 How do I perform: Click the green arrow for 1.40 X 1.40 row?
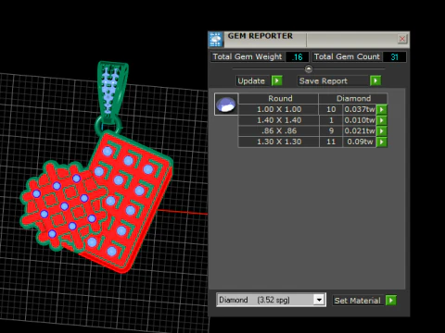(382, 120)
